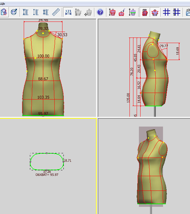Select the third horizontal lines alignment tool
This screenshot has height=214, width=190.
(46, 12)
